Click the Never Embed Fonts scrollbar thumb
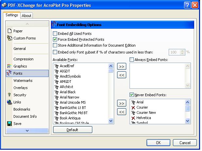The width and height of the screenshot is (202, 151). click(x=187, y=108)
